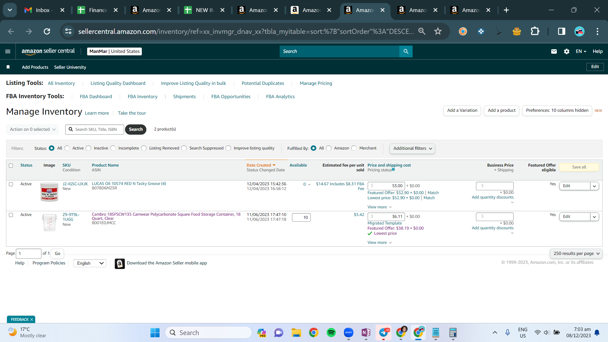Click the Take the tour link
This screenshot has width=608, height=342.
pyautogui.click(x=132, y=113)
